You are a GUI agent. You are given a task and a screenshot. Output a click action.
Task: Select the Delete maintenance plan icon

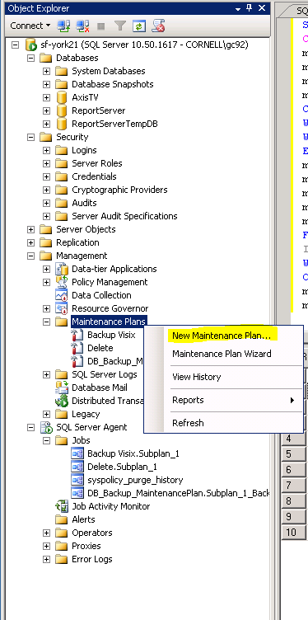coord(77,348)
